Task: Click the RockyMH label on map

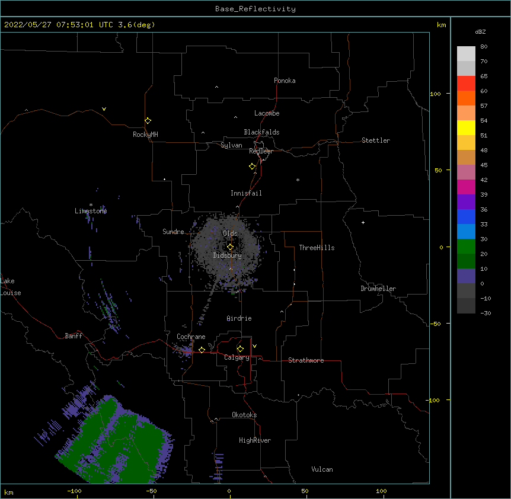Action: tap(145, 135)
